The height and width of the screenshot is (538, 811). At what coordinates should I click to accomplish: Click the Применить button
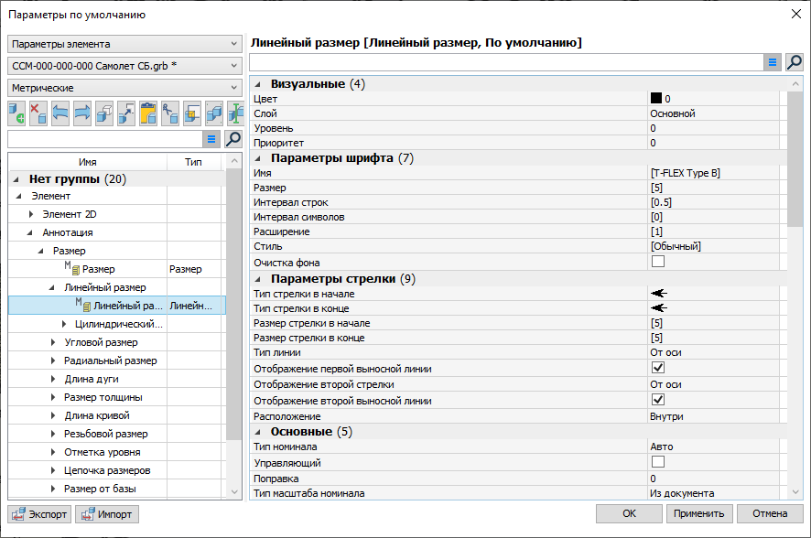tap(698, 514)
